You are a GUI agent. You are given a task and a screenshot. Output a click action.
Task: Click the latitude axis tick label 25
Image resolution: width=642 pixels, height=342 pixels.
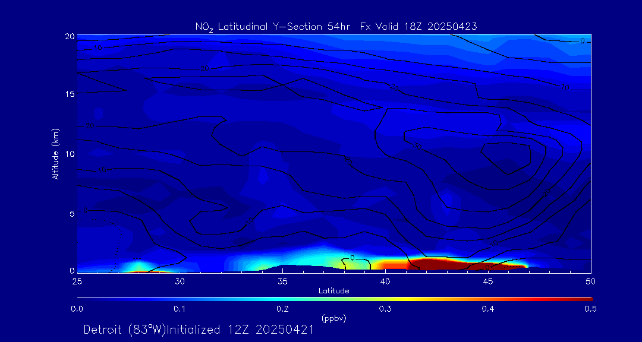pyautogui.click(x=77, y=281)
